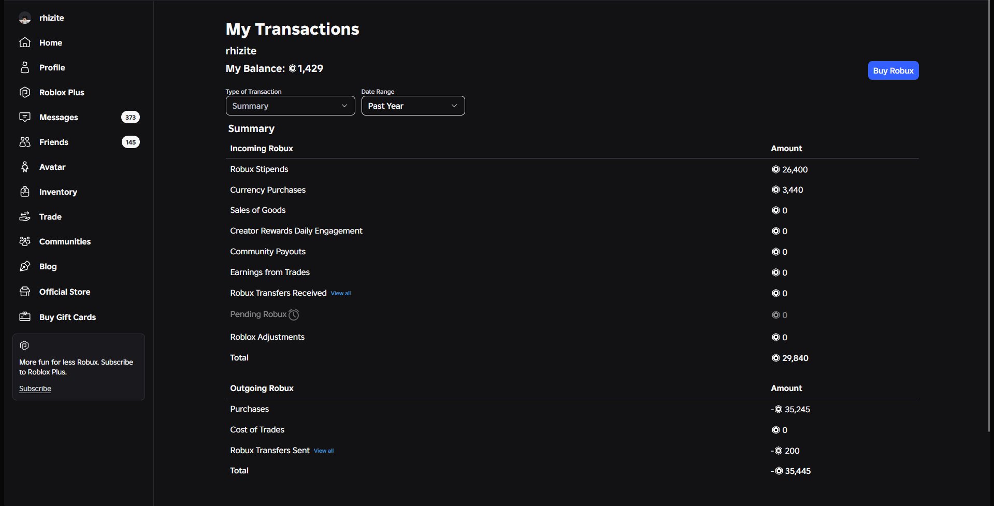Click the Blog pen icon
This screenshot has width=994, height=506.
(x=25, y=266)
